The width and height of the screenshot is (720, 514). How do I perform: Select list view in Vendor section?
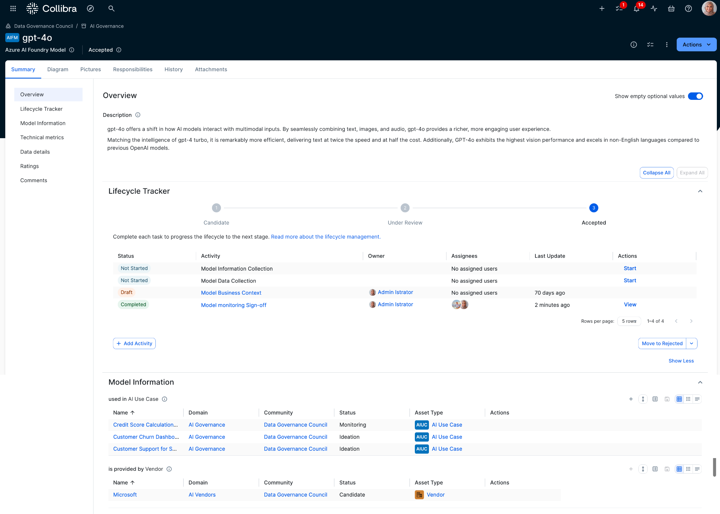click(697, 469)
